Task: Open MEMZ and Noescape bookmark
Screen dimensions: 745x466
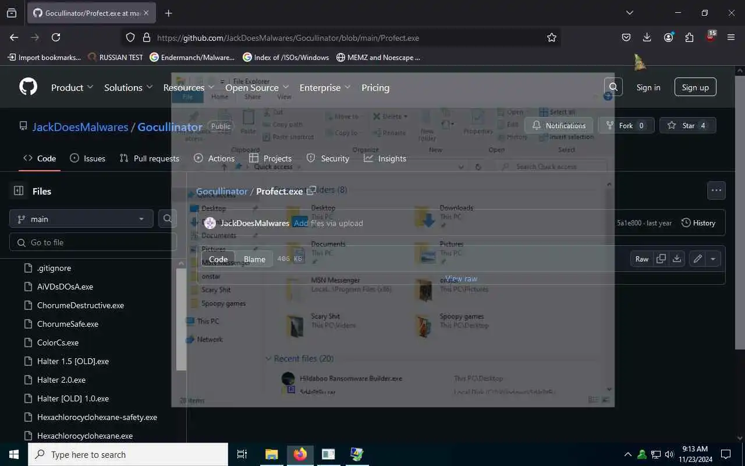Action: (378, 57)
